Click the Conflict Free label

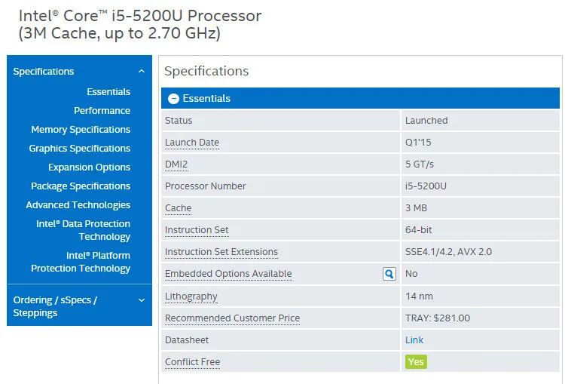192,362
